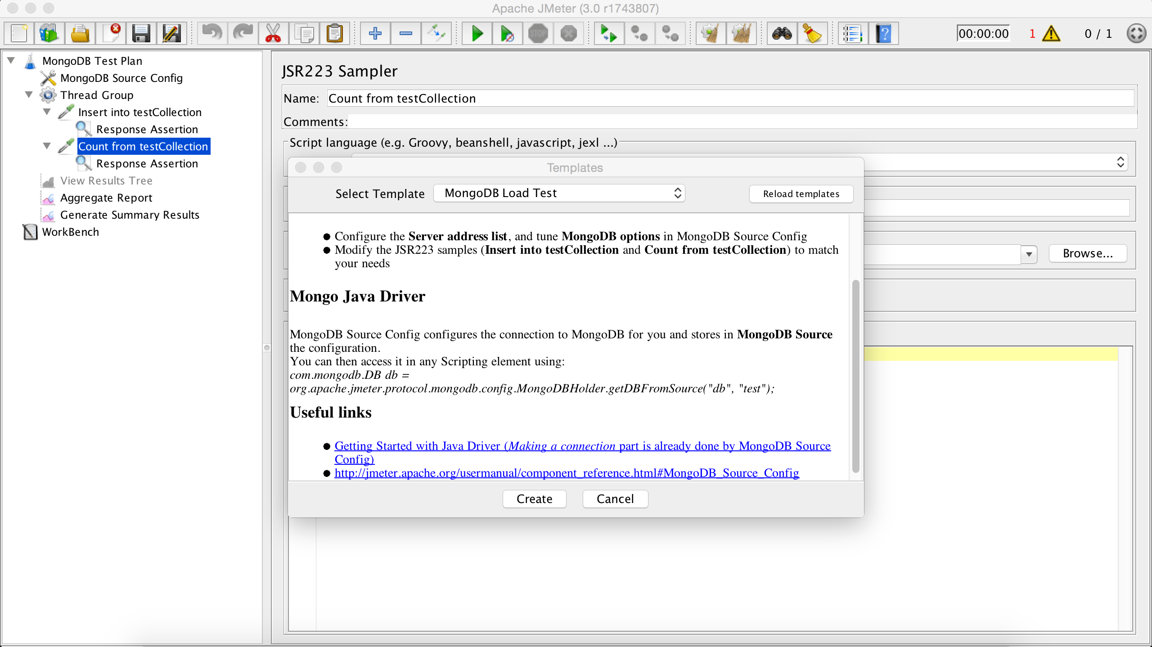Click the Open file folder icon
The height and width of the screenshot is (647, 1152).
pos(80,34)
